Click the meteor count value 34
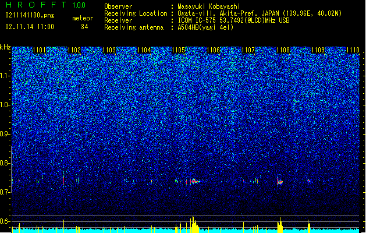 pyautogui.click(x=84, y=27)
